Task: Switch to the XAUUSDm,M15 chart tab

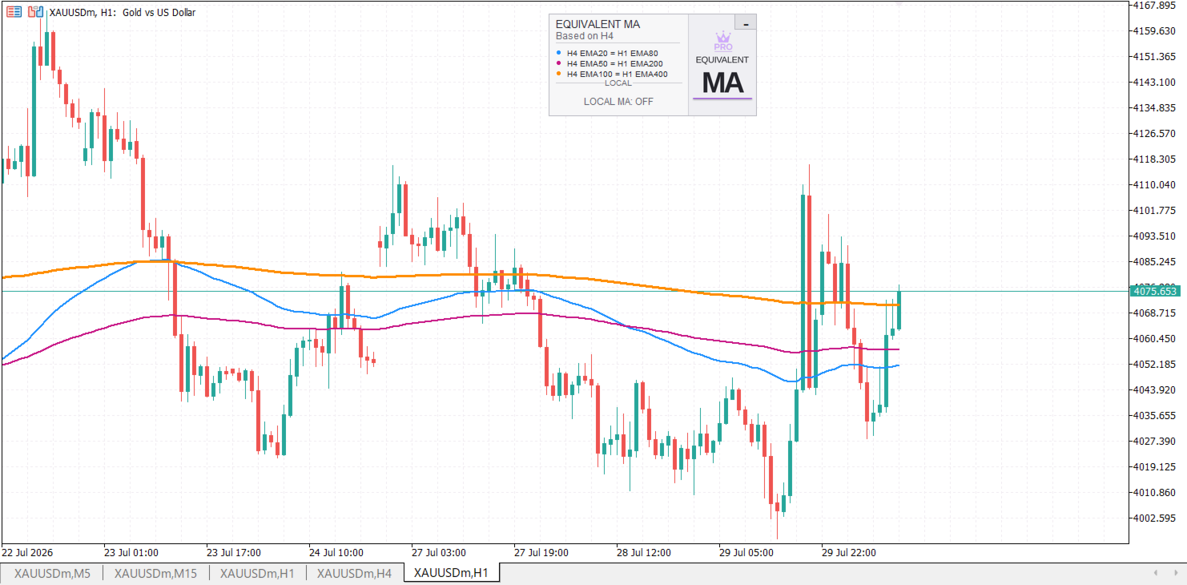Action: pos(156,573)
